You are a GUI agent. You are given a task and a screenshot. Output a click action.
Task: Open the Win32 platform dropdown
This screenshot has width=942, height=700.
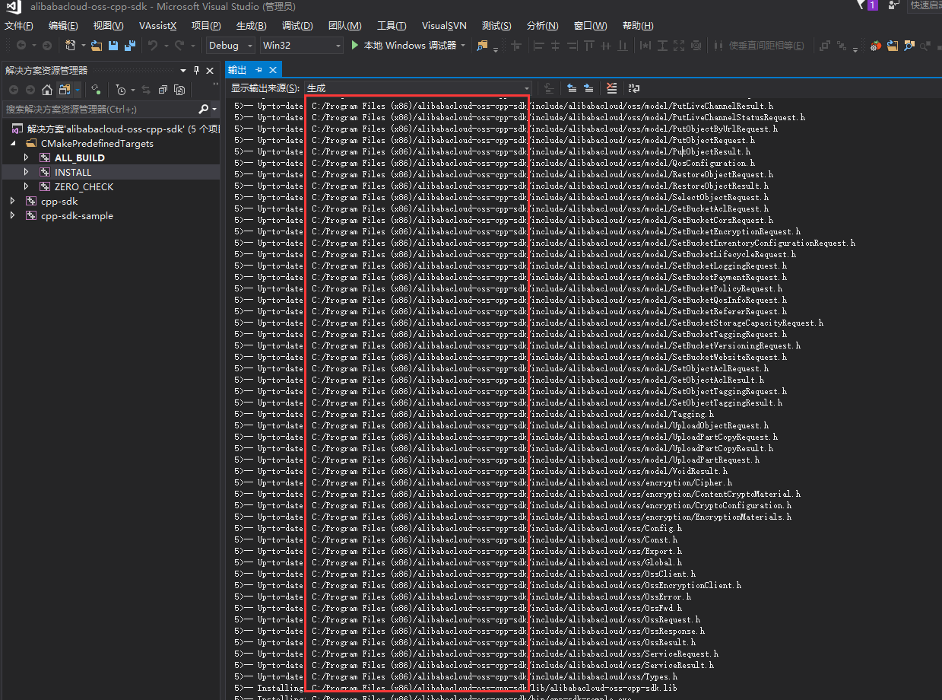pyautogui.click(x=302, y=46)
